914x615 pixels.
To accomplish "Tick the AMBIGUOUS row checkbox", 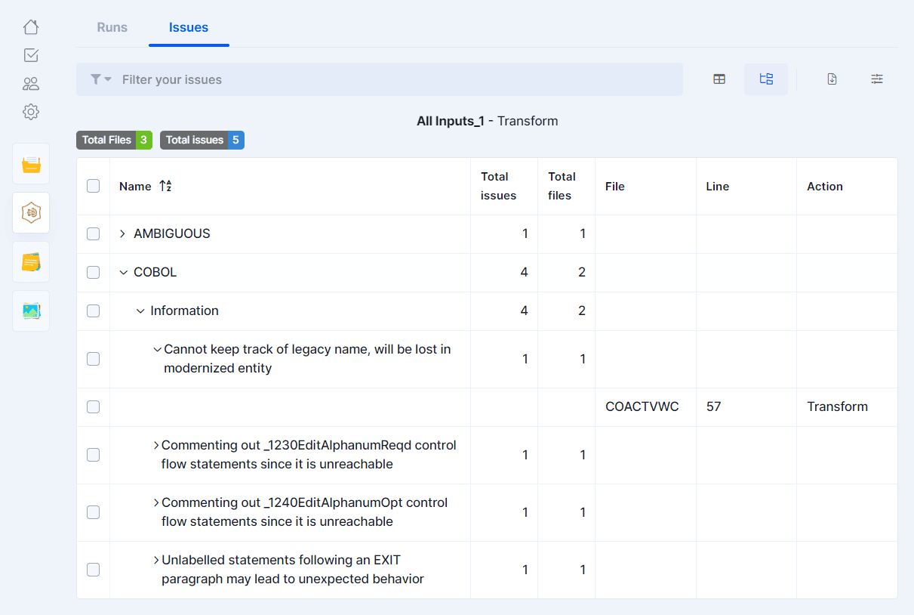I will point(93,234).
